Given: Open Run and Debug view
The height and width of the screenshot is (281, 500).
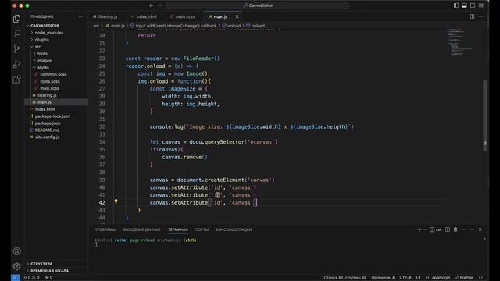Looking at the screenshot, I should pyautogui.click(x=17, y=64).
